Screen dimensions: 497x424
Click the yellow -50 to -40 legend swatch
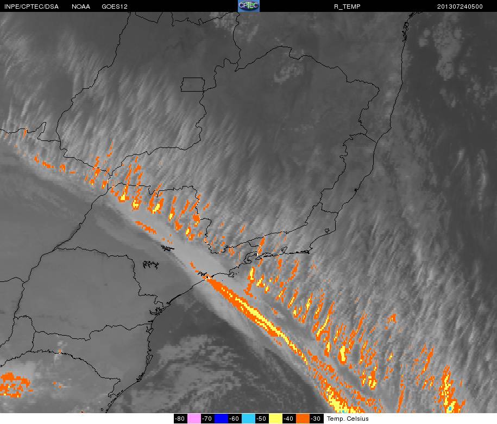(275, 419)
